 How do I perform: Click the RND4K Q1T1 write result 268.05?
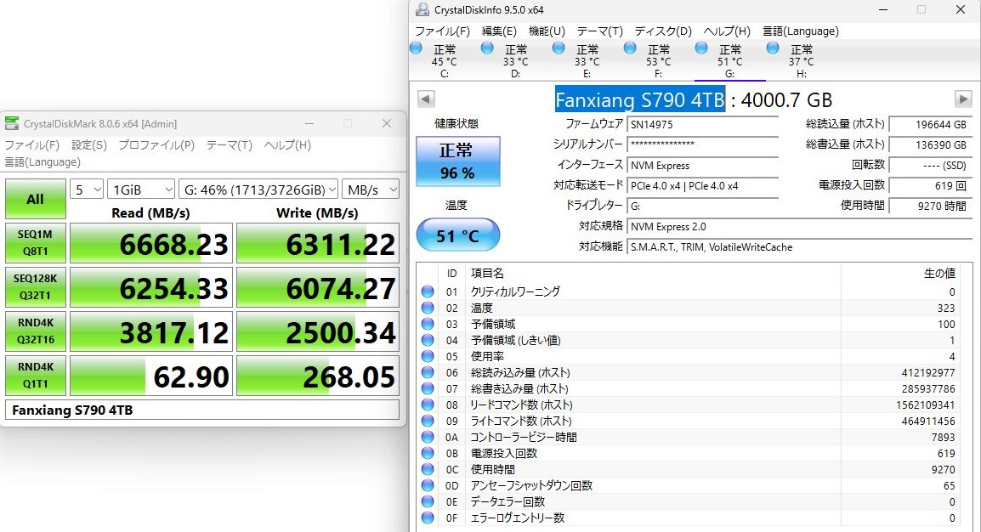point(318,376)
